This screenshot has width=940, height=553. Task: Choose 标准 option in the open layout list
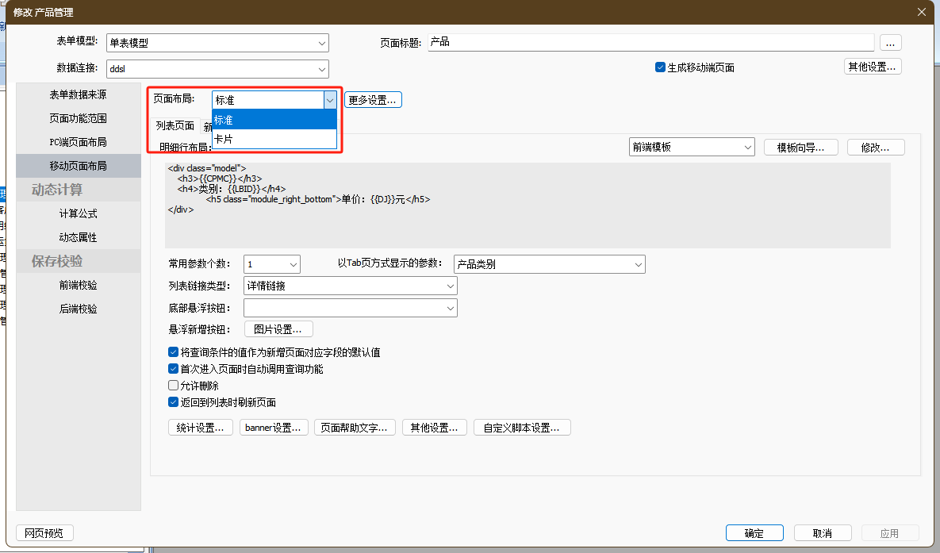(x=274, y=120)
